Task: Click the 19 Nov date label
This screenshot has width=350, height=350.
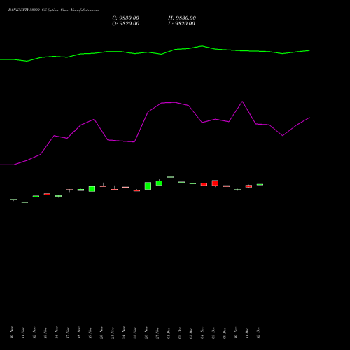Action: click(x=90, y=332)
